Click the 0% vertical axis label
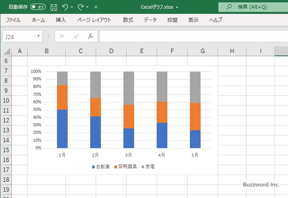 (x=38, y=148)
